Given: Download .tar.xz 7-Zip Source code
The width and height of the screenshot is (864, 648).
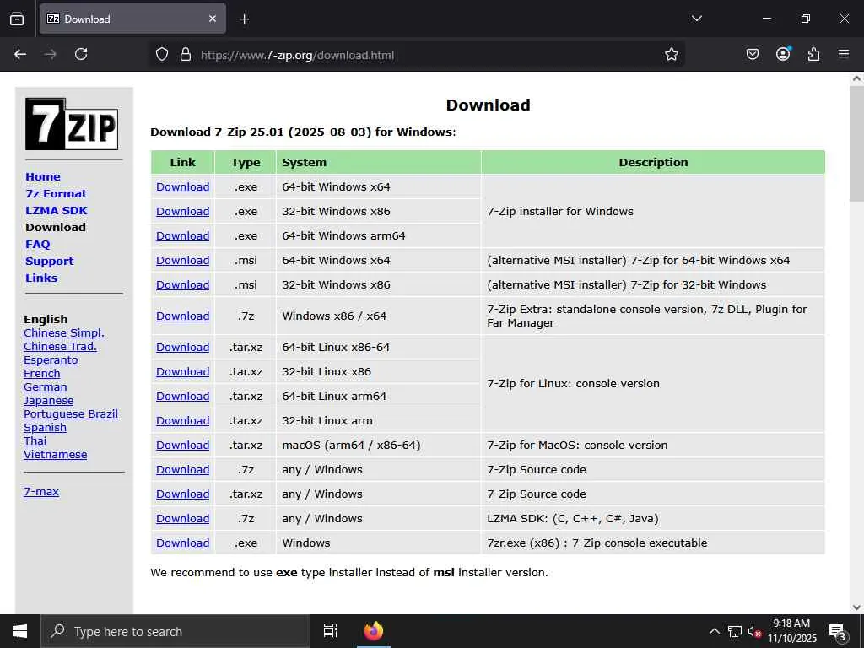Looking at the screenshot, I should click(182, 494).
